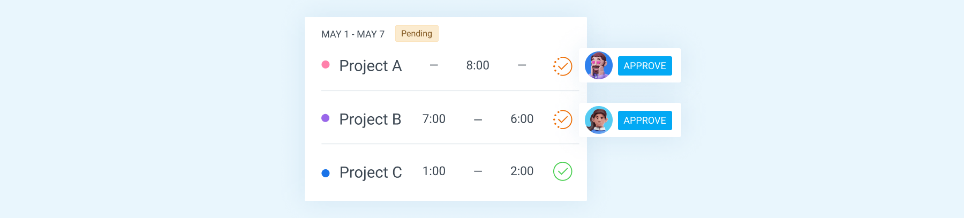Select the bearded user avatar with pink glasses
The image size is (964, 218).
(x=599, y=65)
